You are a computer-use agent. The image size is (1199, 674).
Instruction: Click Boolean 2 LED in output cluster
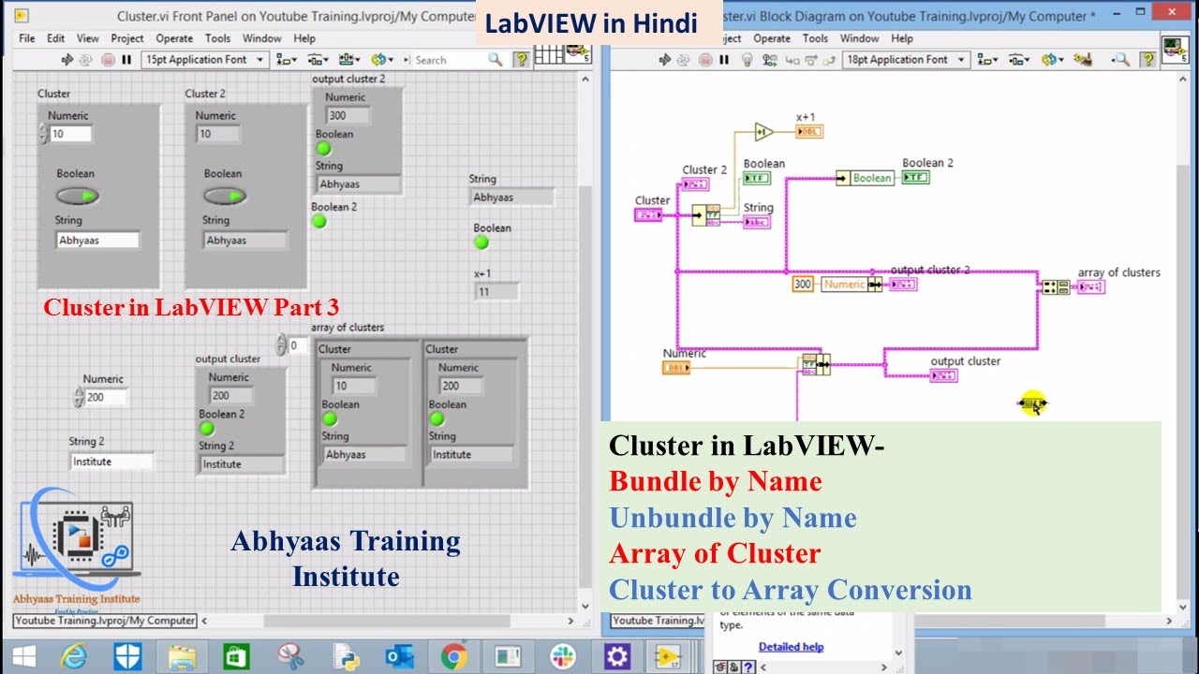coord(206,428)
